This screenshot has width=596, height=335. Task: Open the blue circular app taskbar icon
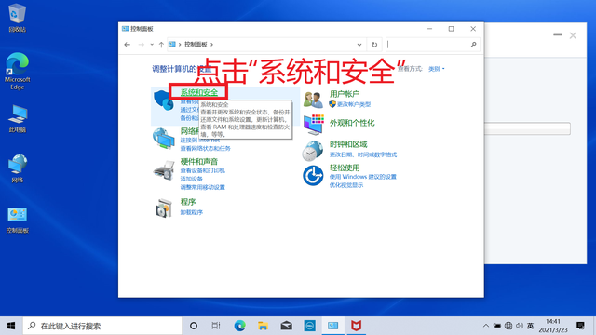click(310, 326)
